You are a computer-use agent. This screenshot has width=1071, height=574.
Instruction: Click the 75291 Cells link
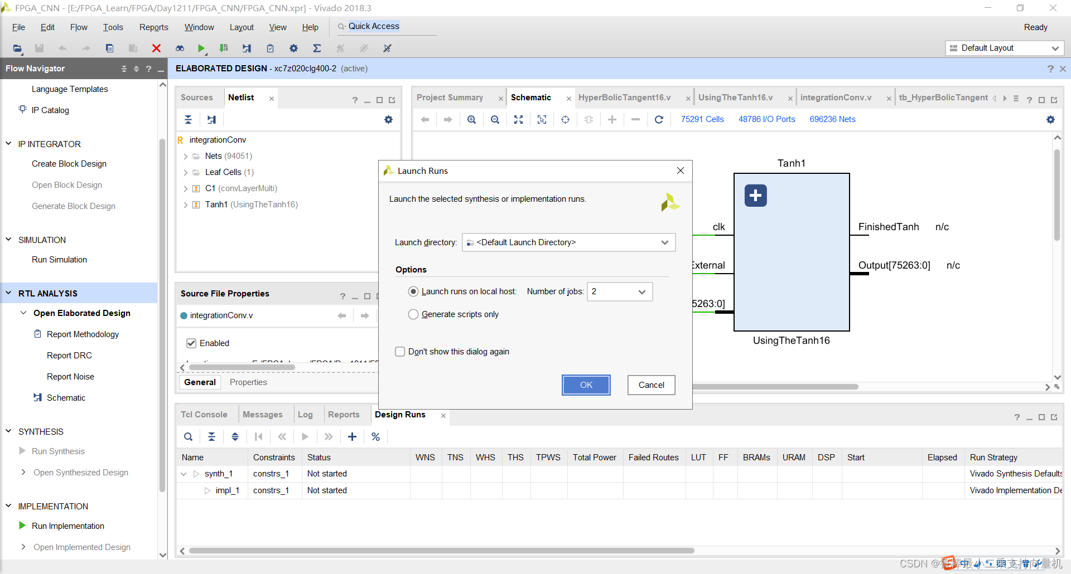[x=702, y=119]
